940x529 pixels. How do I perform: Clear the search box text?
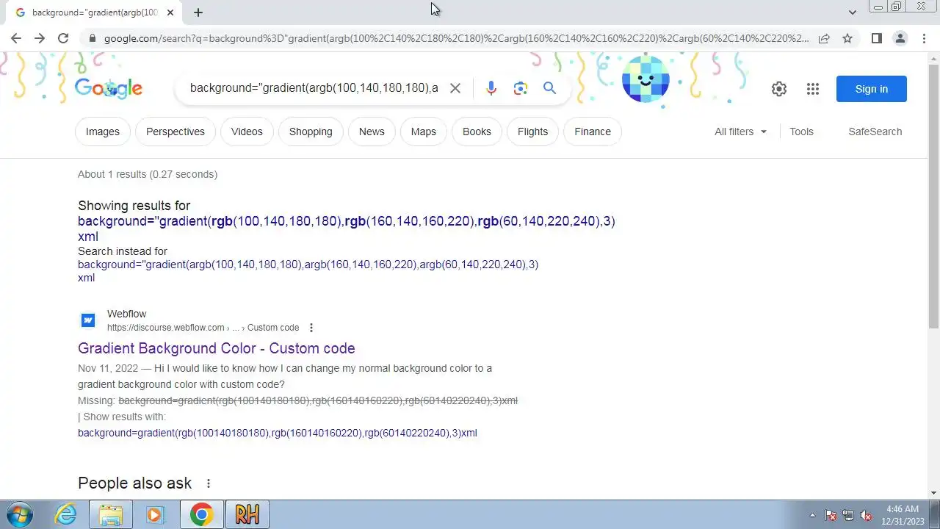point(455,88)
